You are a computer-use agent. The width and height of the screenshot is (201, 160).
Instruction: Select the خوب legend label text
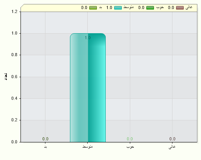[160, 7]
